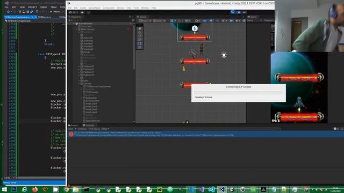Toggle Collapse in the Console
Image resolution: width=344 pixels, height=193 pixels.
point(82,129)
